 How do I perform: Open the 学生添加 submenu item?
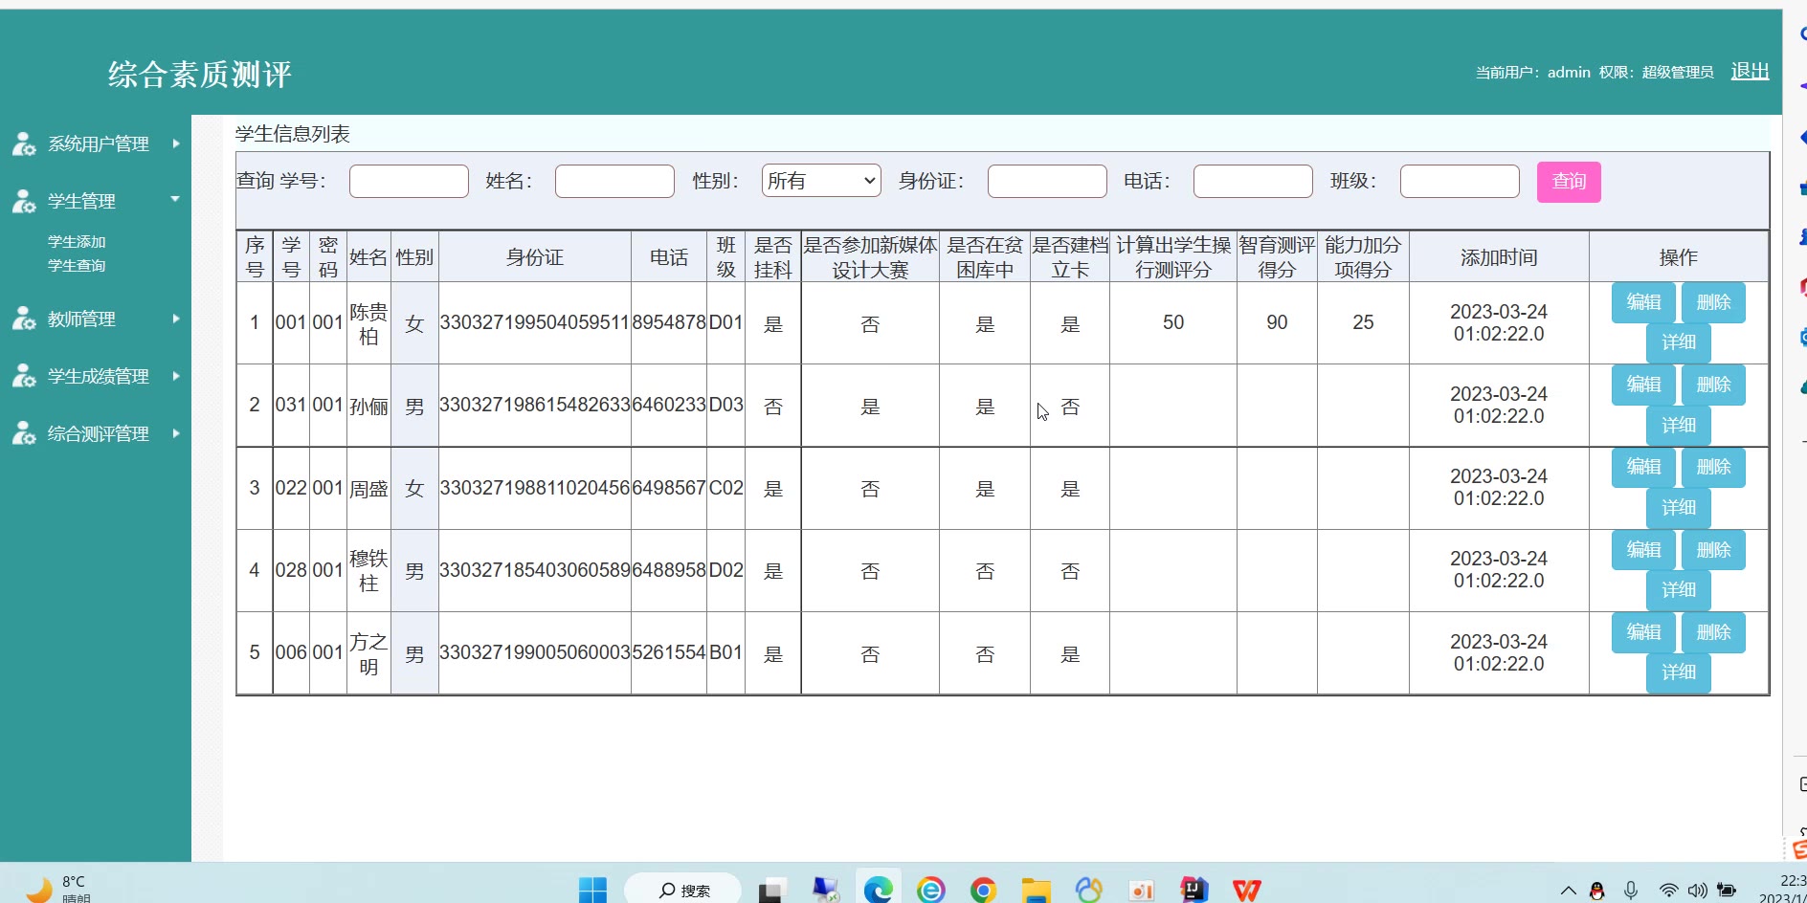tap(77, 242)
